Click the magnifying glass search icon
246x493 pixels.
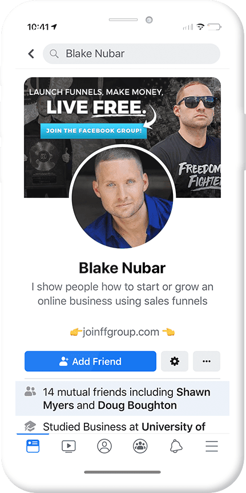tap(54, 54)
